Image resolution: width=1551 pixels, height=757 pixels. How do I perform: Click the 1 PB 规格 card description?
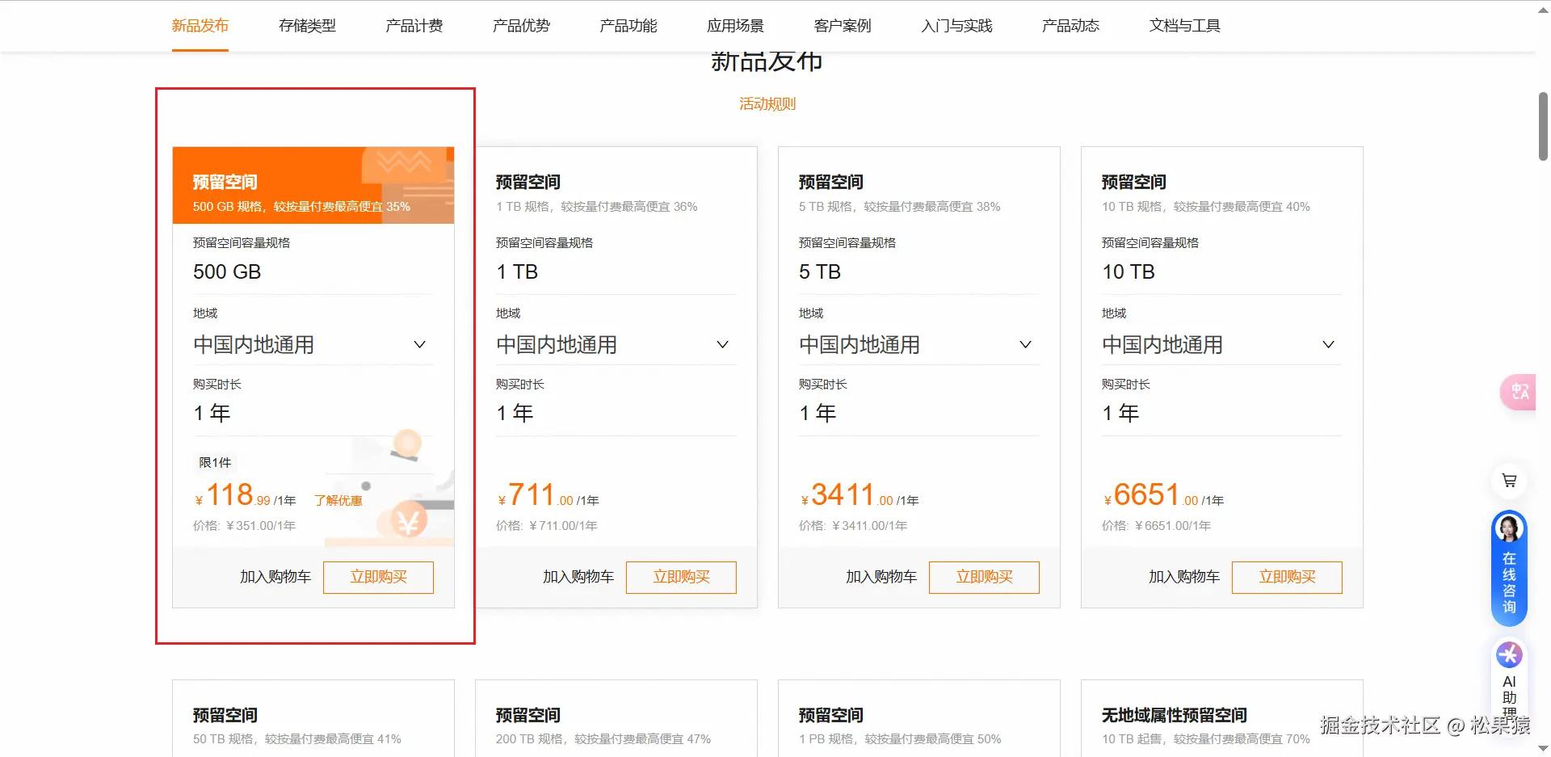900,739
